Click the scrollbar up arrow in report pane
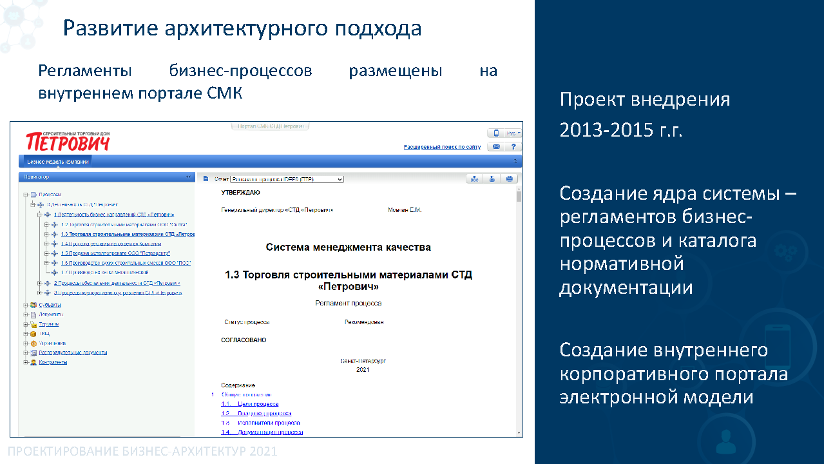The width and height of the screenshot is (824, 464). click(519, 190)
